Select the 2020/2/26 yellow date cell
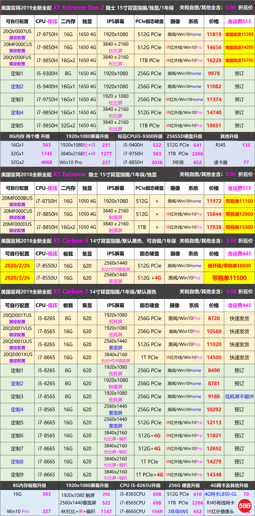The height and width of the screenshot is (516, 255). [x=17, y=265]
